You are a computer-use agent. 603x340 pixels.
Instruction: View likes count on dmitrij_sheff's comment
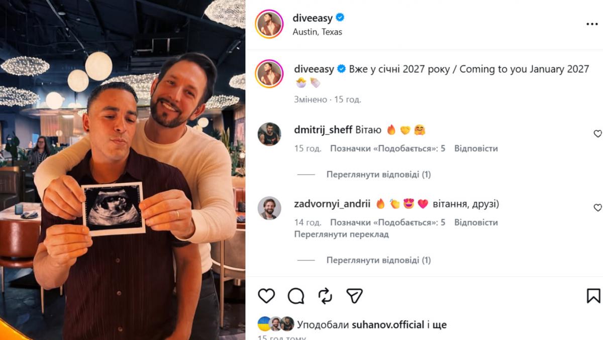(387, 149)
